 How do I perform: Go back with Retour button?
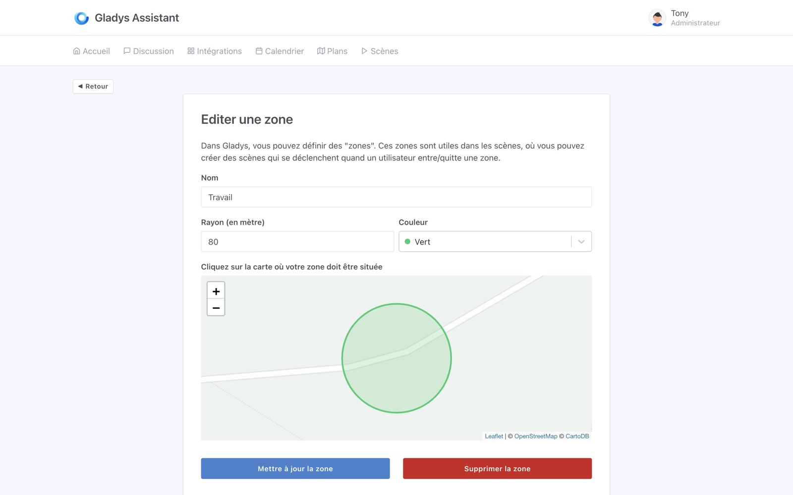(93, 86)
